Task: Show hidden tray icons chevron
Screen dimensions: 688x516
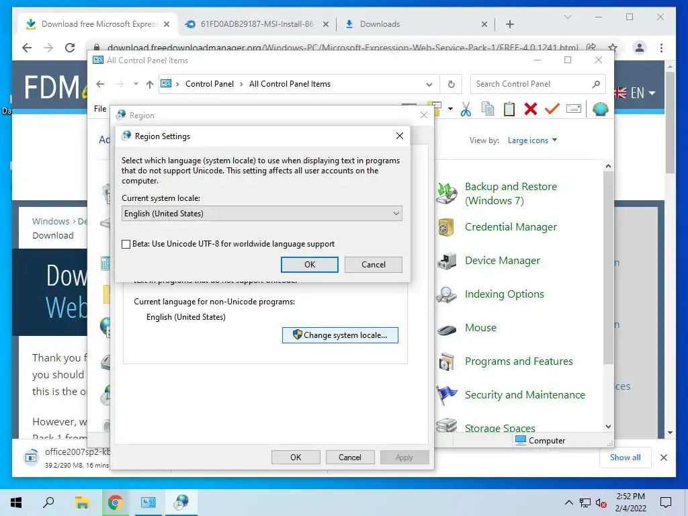Action: point(568,503)
